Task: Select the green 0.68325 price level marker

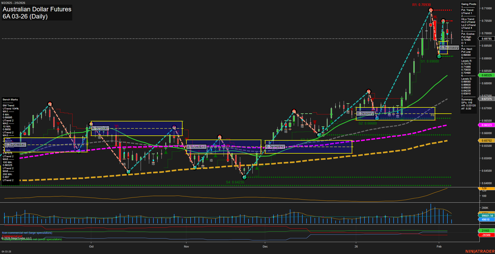Action: [486, 75]
